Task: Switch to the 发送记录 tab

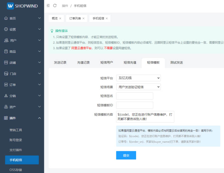Action: 60,63
